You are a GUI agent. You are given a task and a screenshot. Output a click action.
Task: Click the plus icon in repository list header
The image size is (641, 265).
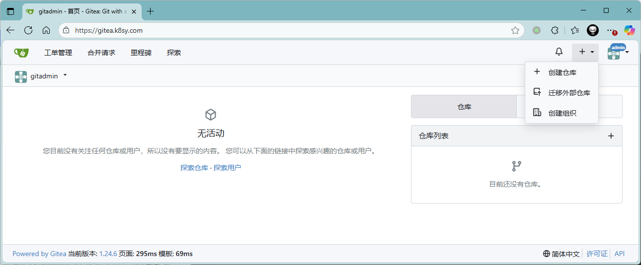coord(611,136)
